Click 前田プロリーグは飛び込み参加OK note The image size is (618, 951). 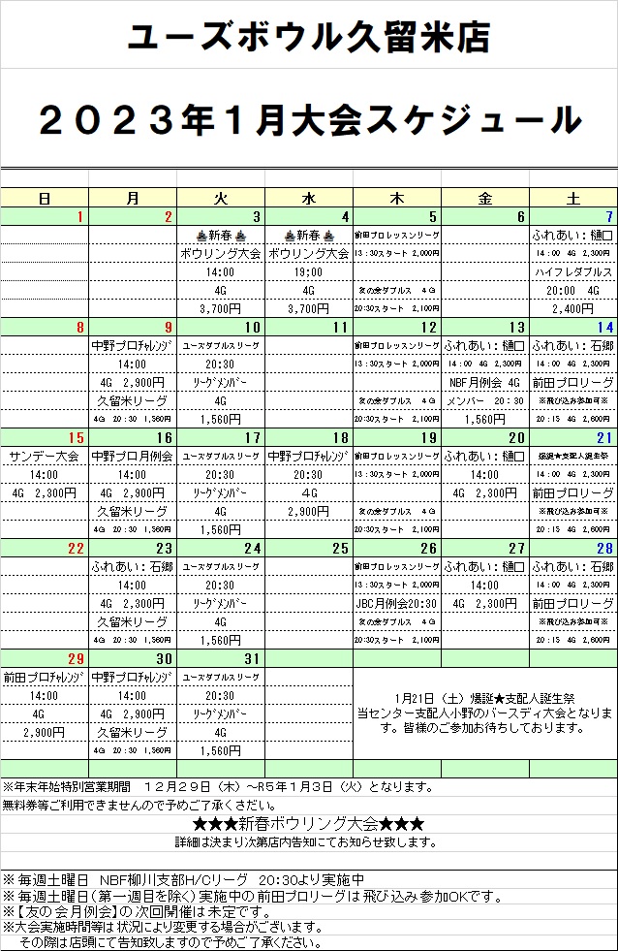(253, 896)
